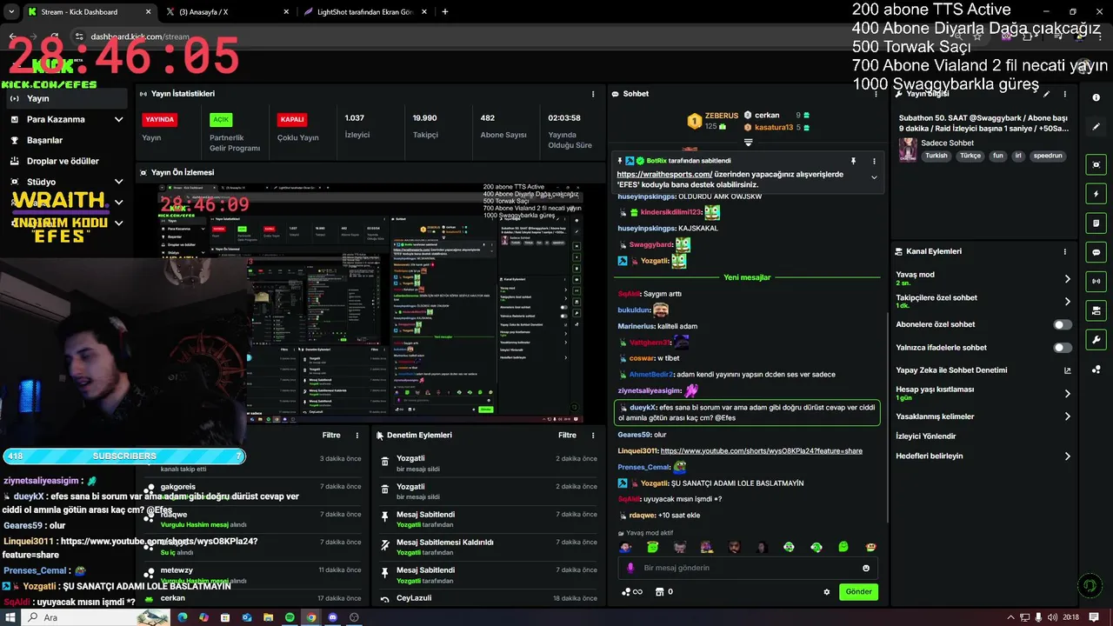The image size is (1113, 626).
Task: Open the wraithesports.com link in pinned message
Action: click(x=664, y=174)
